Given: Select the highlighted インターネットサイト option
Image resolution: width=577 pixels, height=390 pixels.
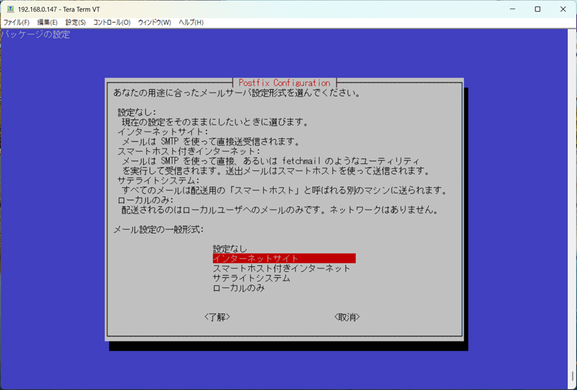Looking at the screenshot, I should (x=284, y=258).
